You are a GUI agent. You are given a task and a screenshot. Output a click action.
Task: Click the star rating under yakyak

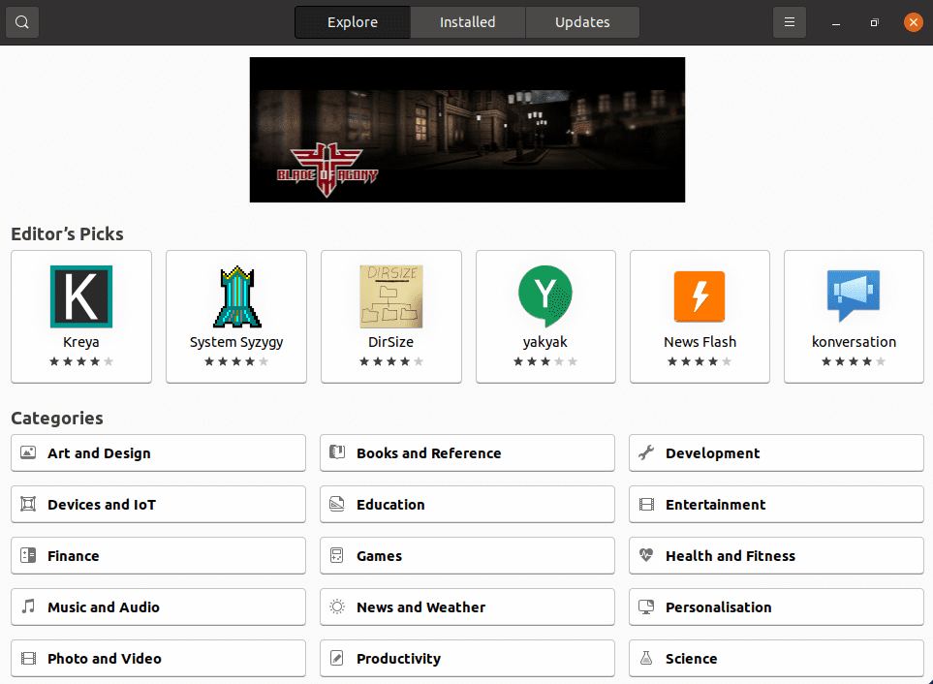click(545, 361)
